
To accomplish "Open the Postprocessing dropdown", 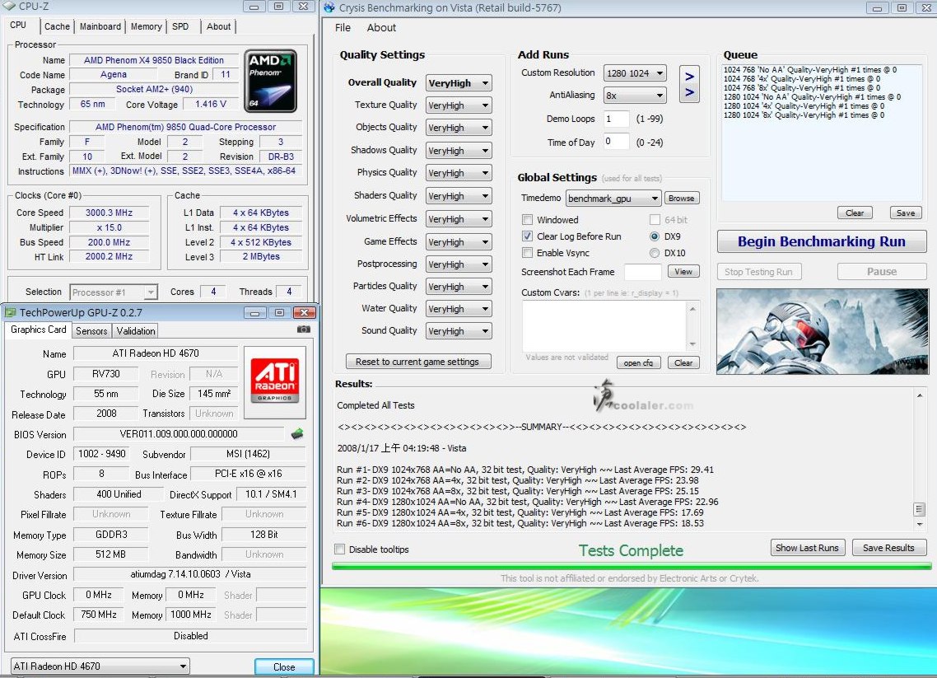I will coord(459,264).
